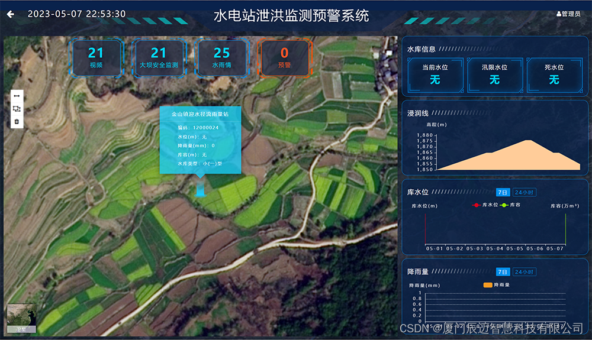Open the 水雨情 25 stat card
The width and height of the screenshot is (592, 340).
[x=221, y=58]
